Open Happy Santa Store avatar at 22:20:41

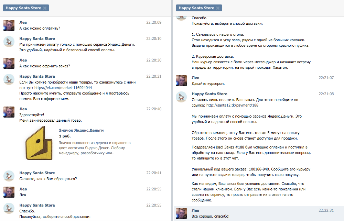pyautogui.click(x=9, y=176)
